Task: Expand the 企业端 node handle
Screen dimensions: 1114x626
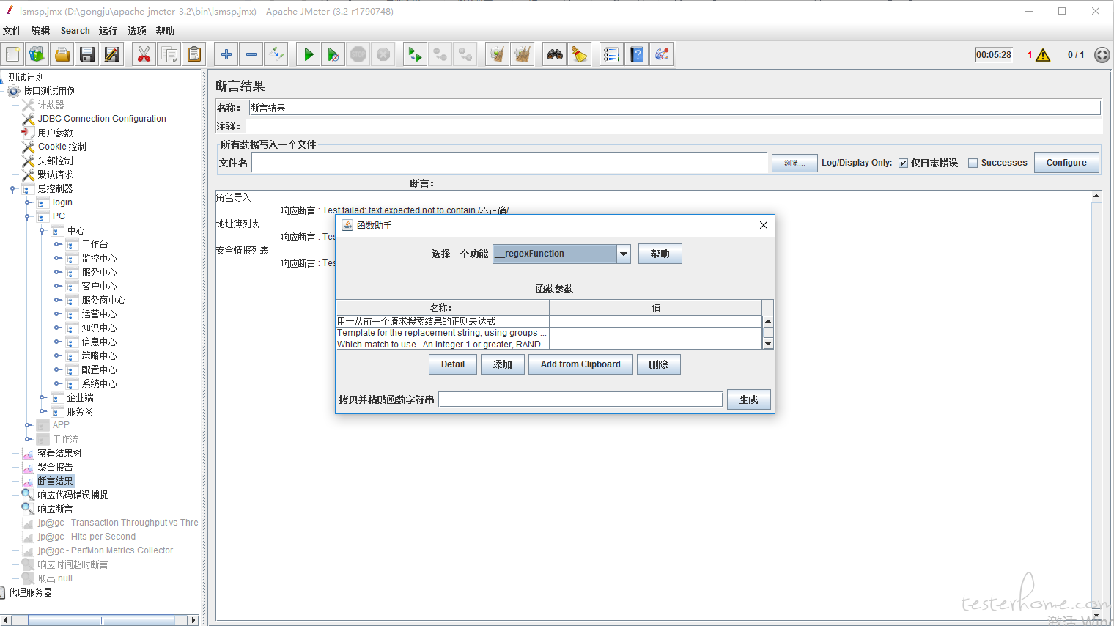Action: (x=43, y=397)
